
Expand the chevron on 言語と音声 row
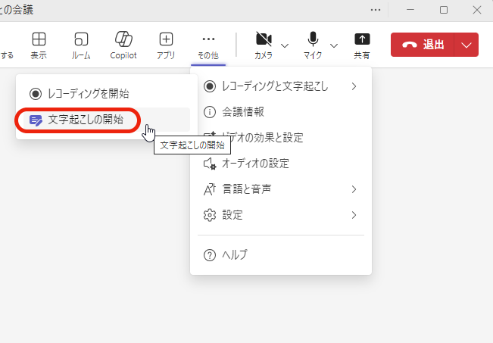[x=354, y=189]
